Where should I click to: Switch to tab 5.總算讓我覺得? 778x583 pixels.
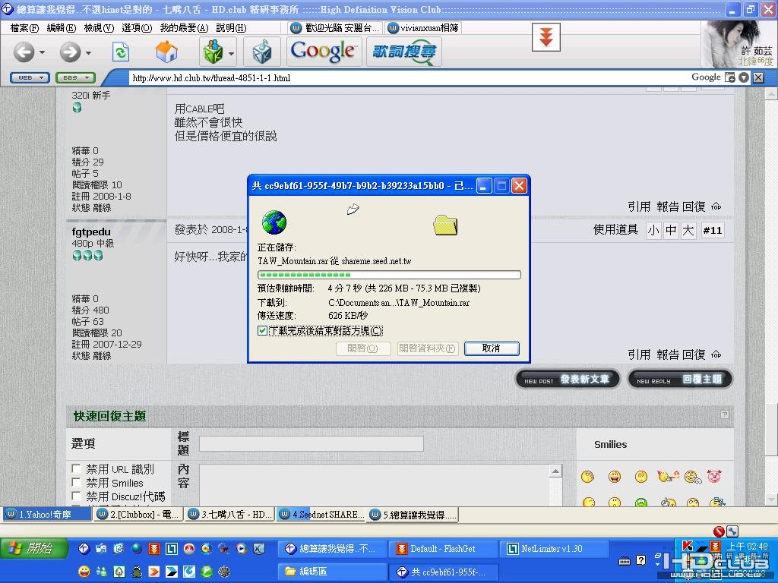(x=413, y=515)
